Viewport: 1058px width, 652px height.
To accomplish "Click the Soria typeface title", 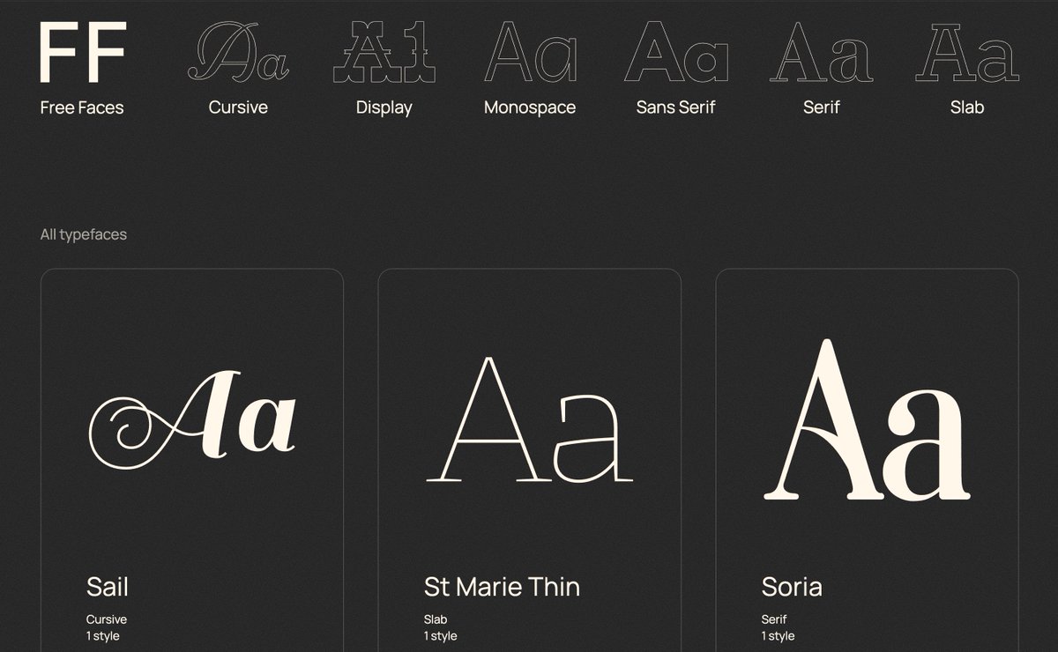I will click(792, 587).
